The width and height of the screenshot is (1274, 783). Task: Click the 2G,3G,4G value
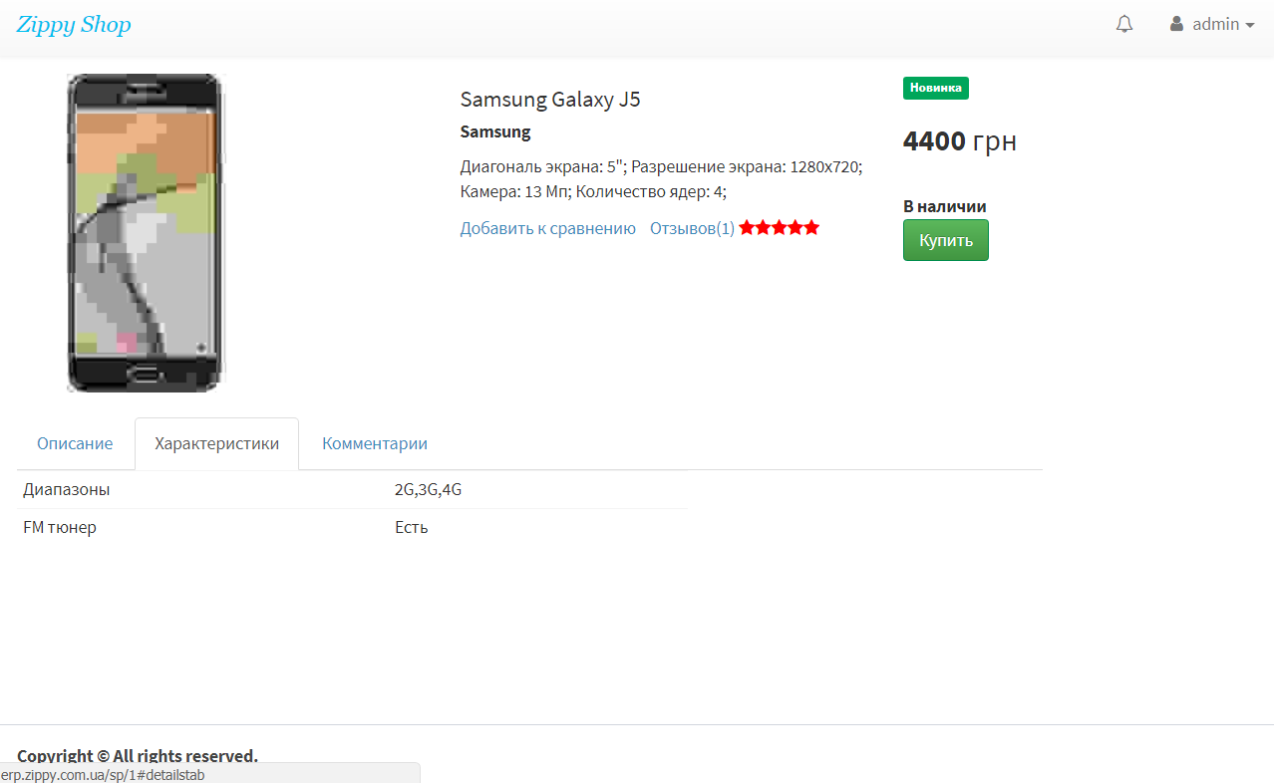pyautogui.click(x=428, y=490)
